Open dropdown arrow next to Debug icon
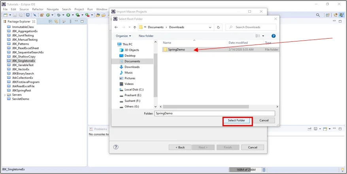 63,15
